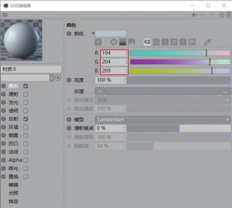Viewport: 232px width, 208px height.
Task: Enable the 漫射 channel checkbox
Action: point(26,94)
